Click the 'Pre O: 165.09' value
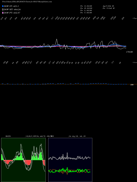Image resolution: width=137 pixels, height=182 pixels. [x=86, y=6]
